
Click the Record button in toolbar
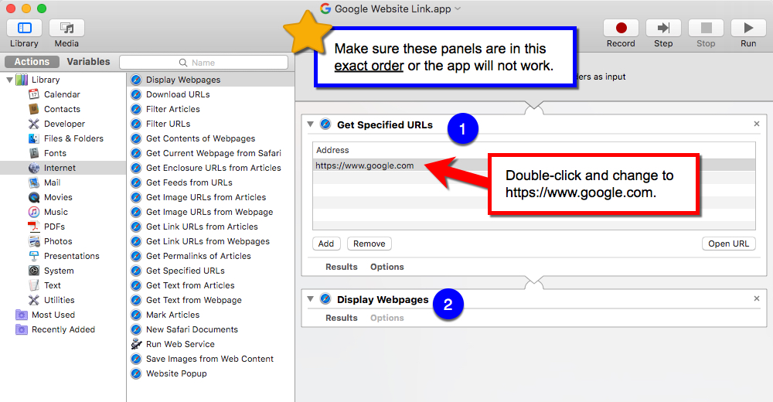[621, 29]
